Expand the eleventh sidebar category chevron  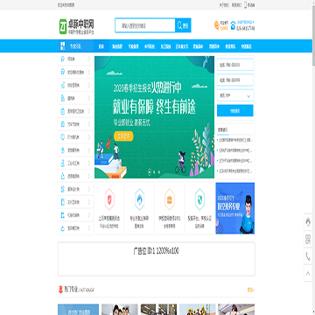coord(89,189)
